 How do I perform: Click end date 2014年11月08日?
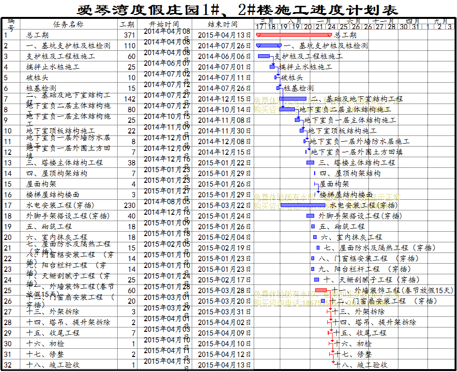224,120
